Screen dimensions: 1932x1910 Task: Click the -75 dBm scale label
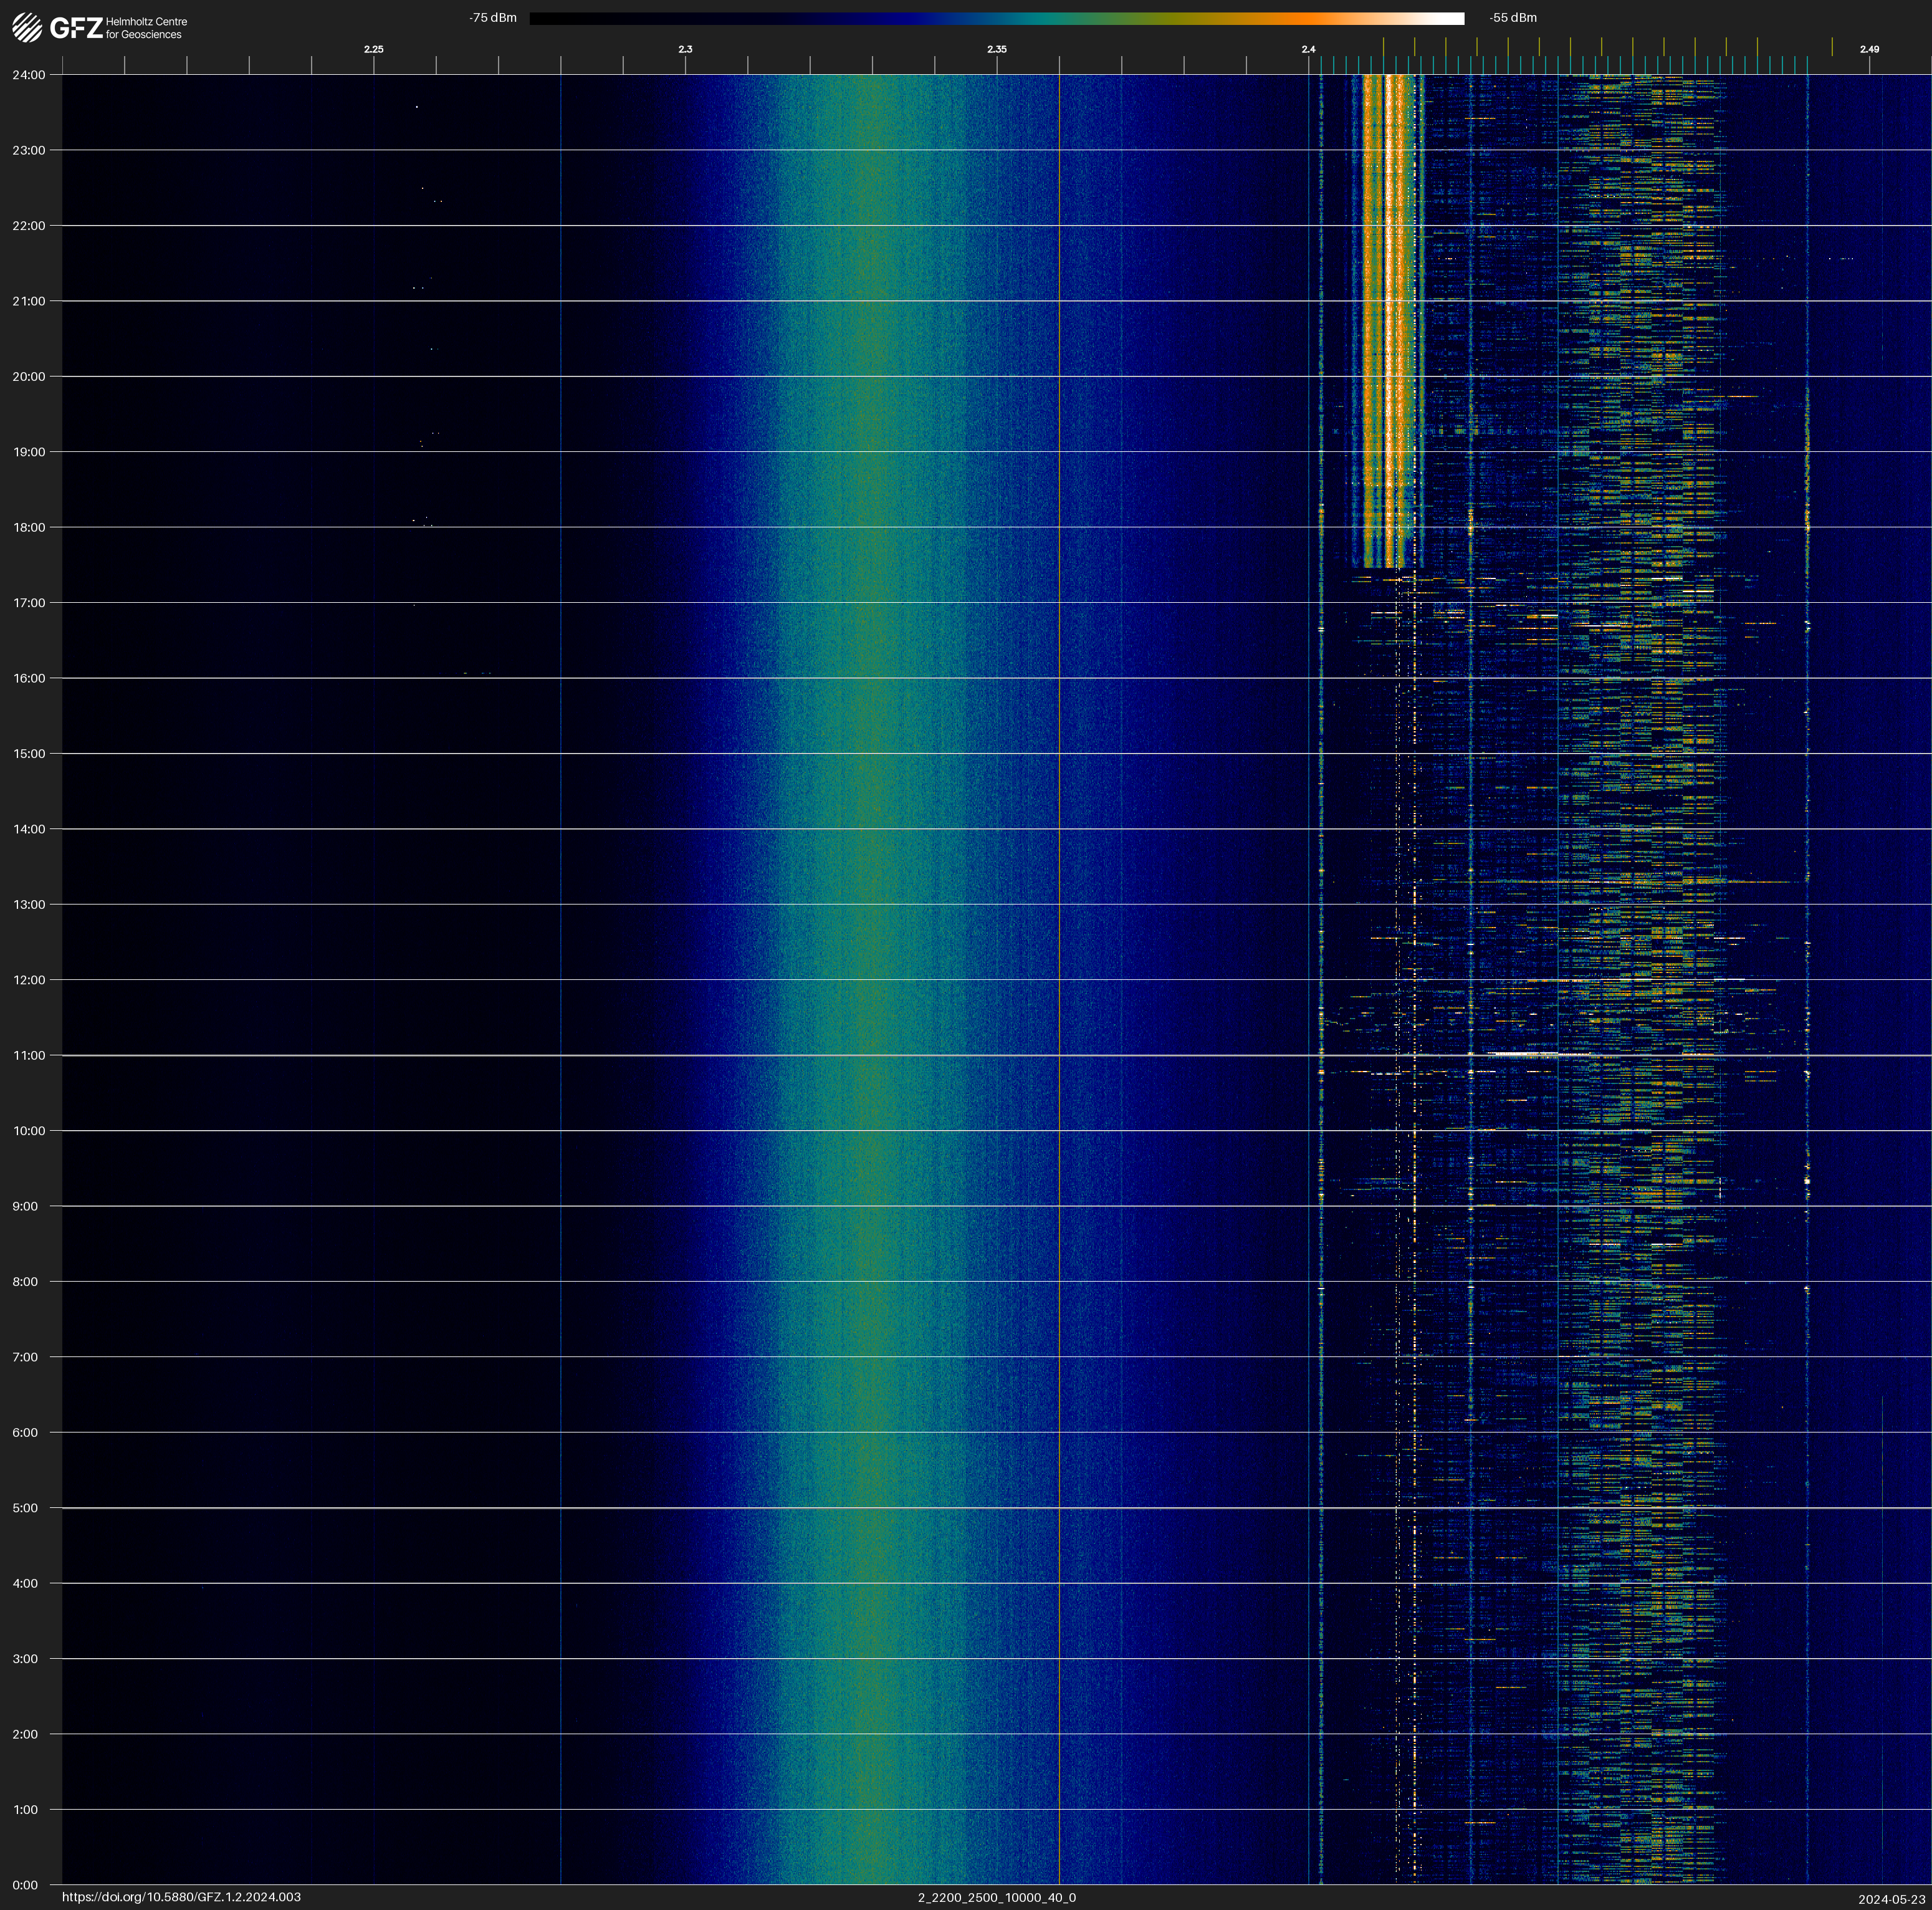click(493, 18)
